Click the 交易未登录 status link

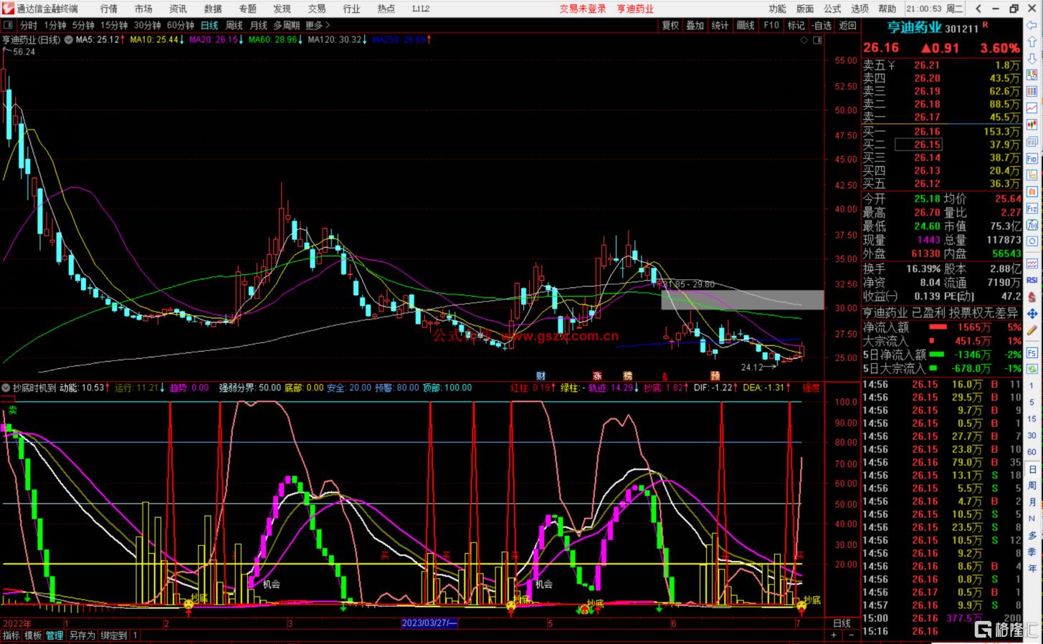(583, 9)
